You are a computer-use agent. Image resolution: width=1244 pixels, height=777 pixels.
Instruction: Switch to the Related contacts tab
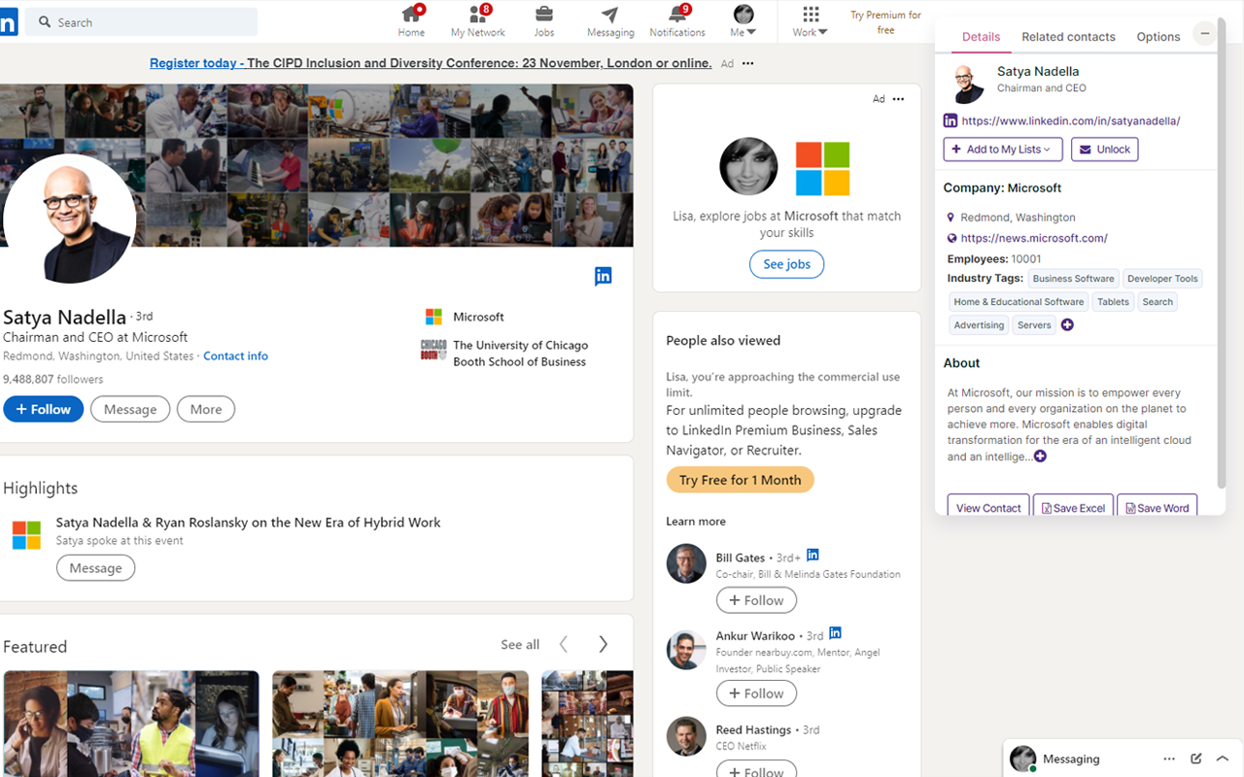[1068, 36]
